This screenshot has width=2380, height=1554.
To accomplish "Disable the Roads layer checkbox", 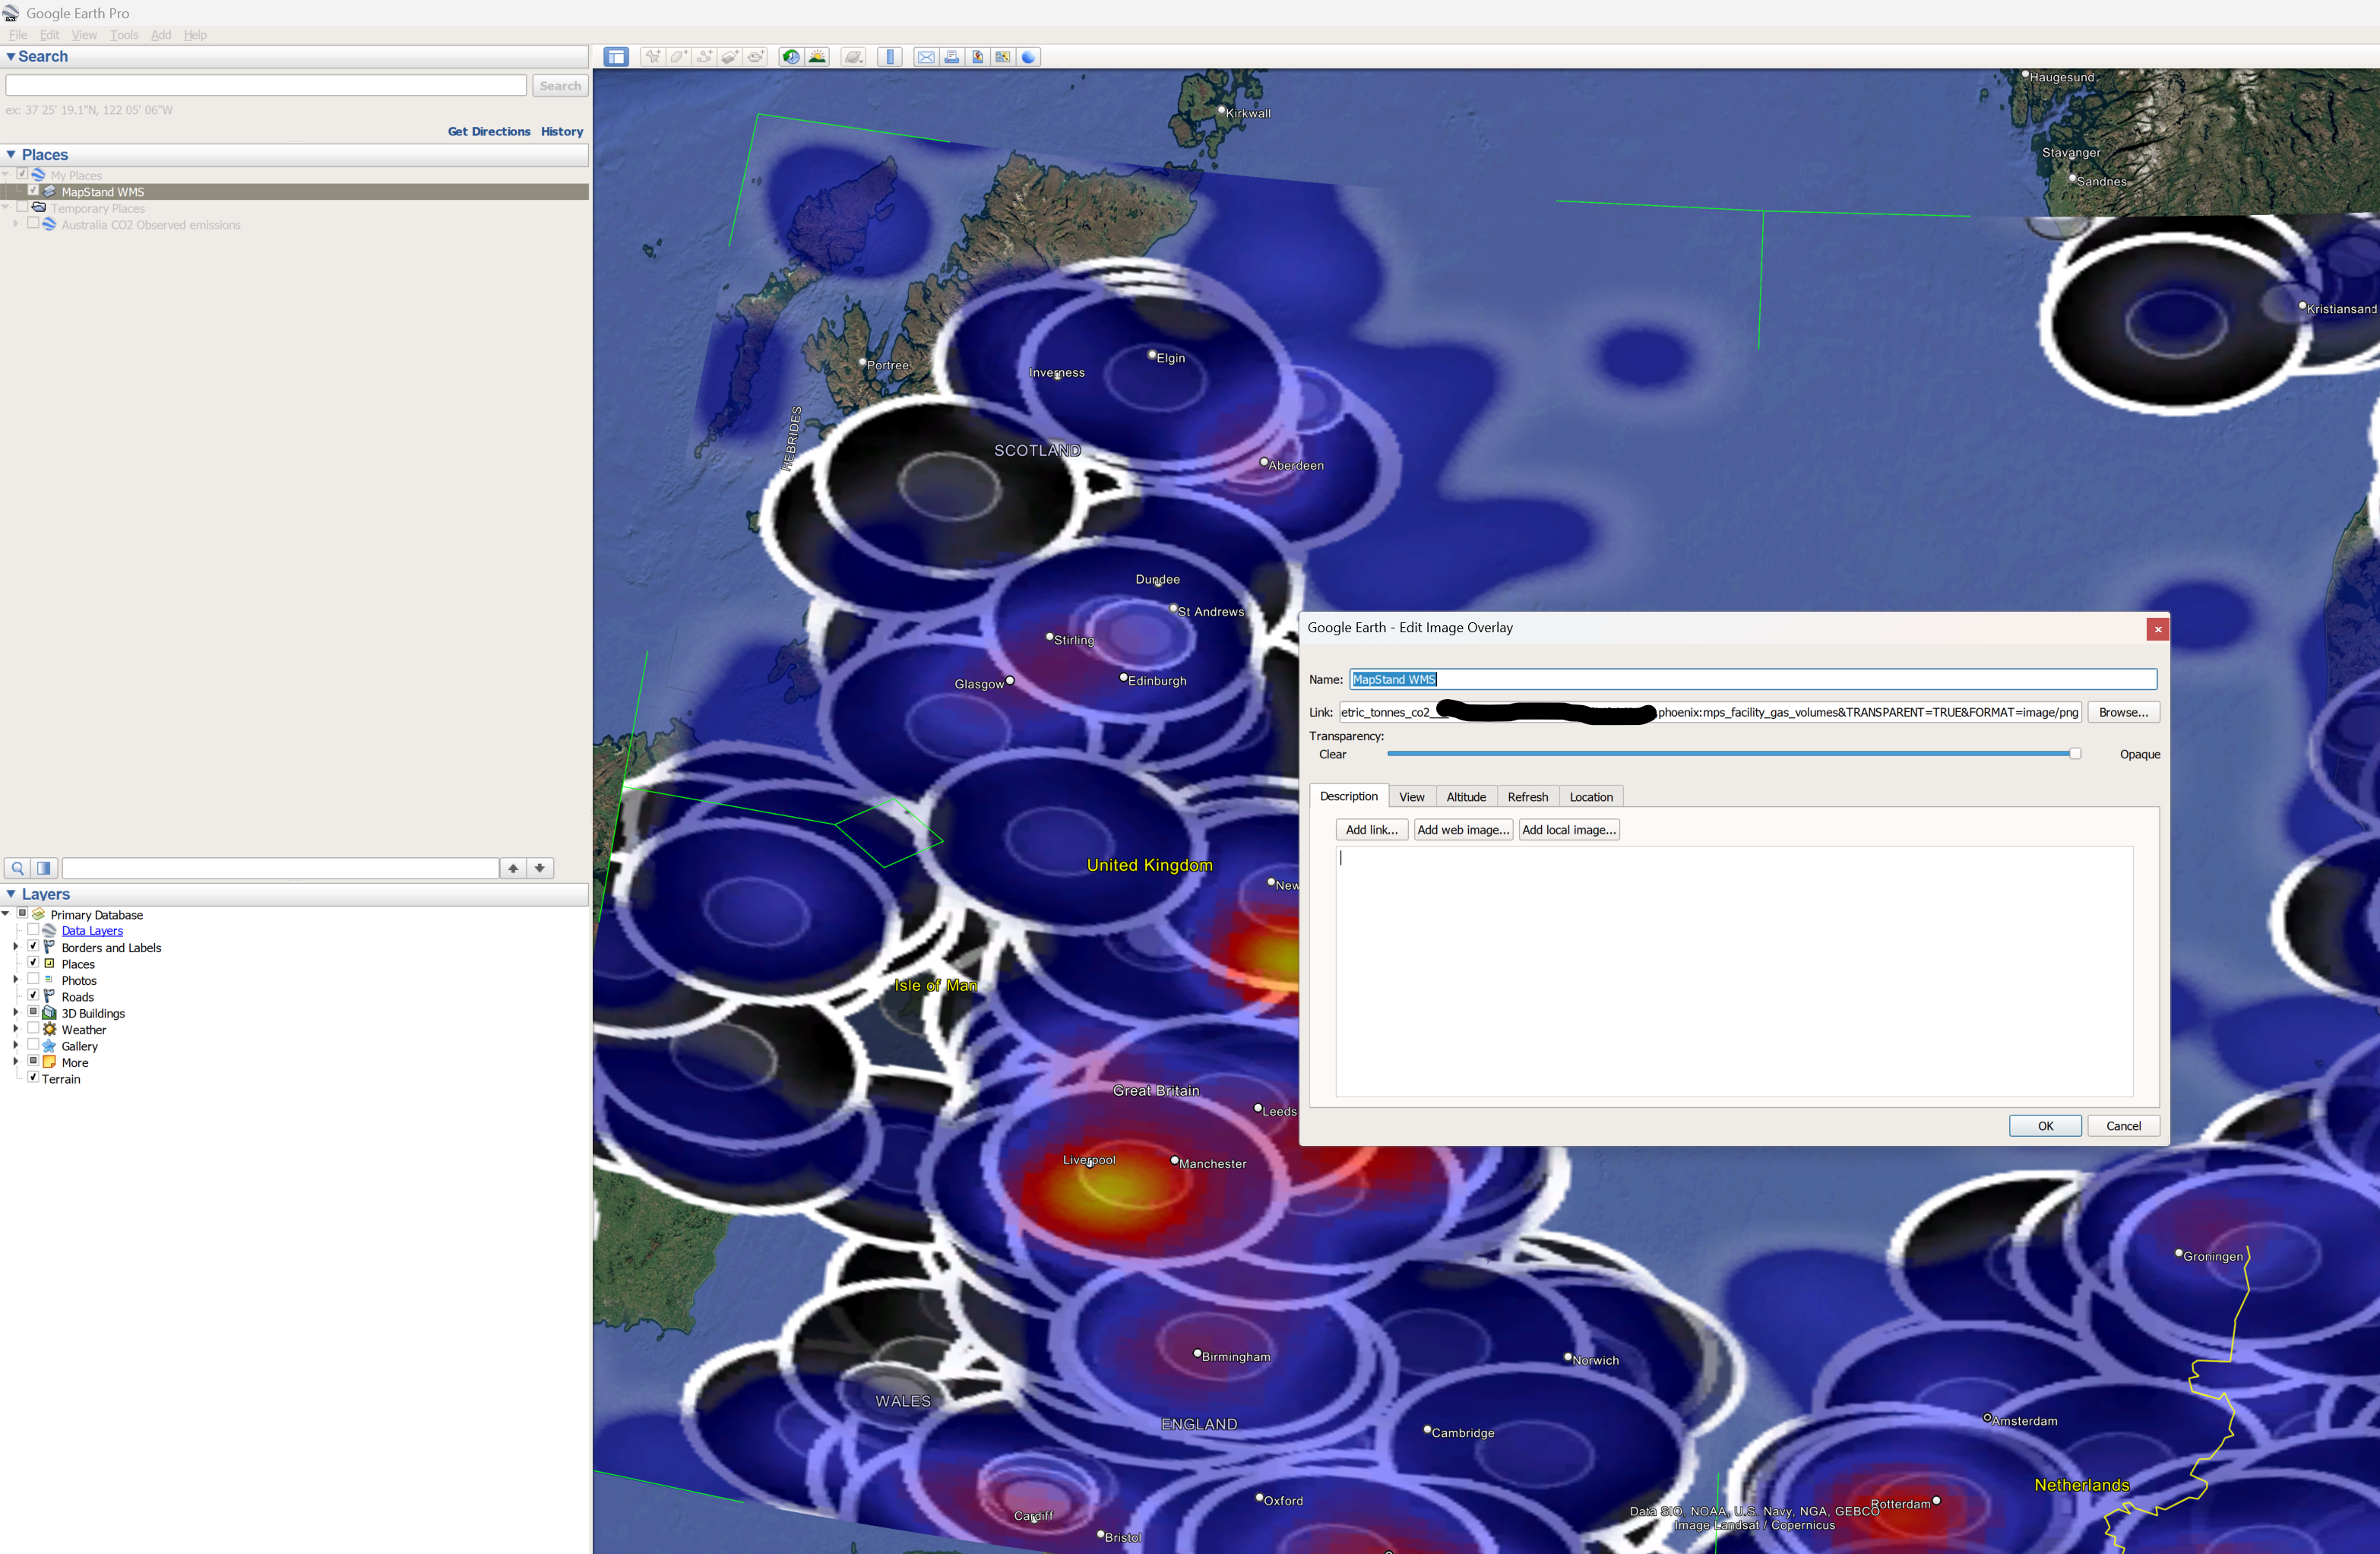I will (33, 995).
